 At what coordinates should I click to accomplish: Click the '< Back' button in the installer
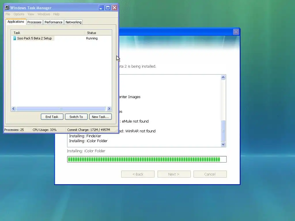point(138,174)
